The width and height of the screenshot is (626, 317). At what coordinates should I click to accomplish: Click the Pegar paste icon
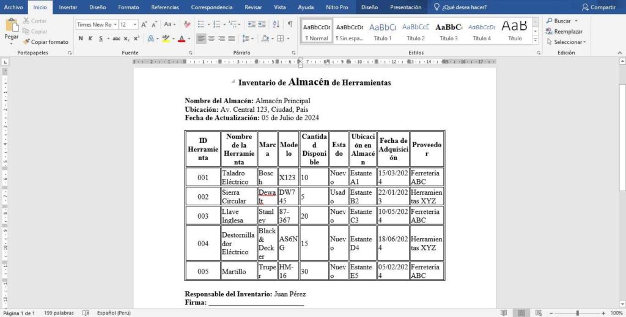pos(12,25)
